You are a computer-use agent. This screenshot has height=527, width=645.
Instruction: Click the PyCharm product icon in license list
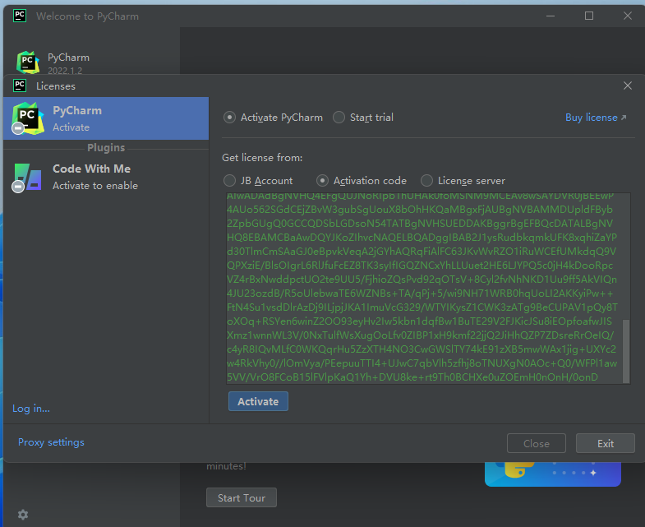click(28, 118)
